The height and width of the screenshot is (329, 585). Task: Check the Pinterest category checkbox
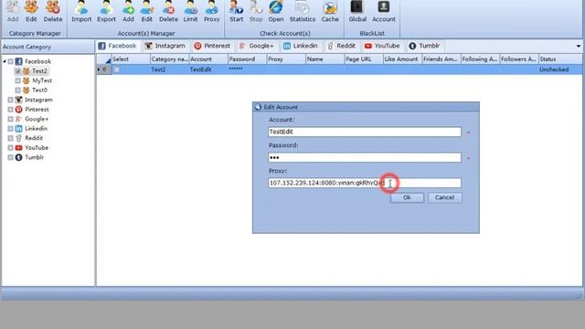10,110
